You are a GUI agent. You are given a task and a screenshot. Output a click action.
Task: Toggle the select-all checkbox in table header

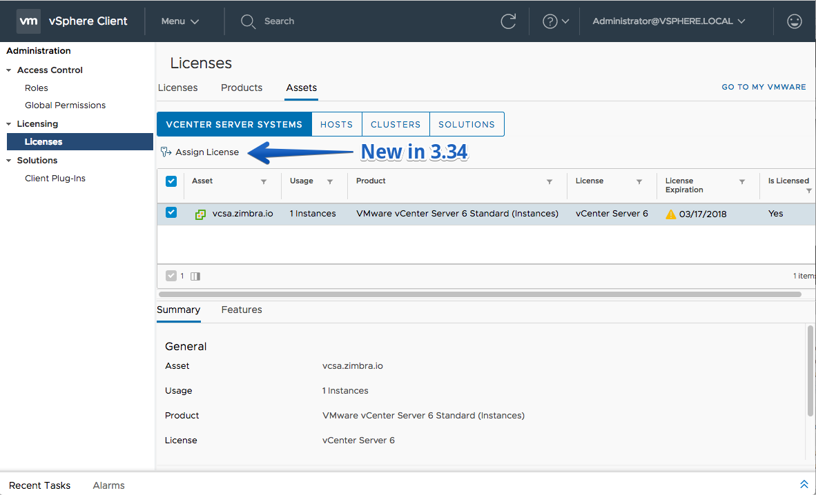click(x=171, y=181)
